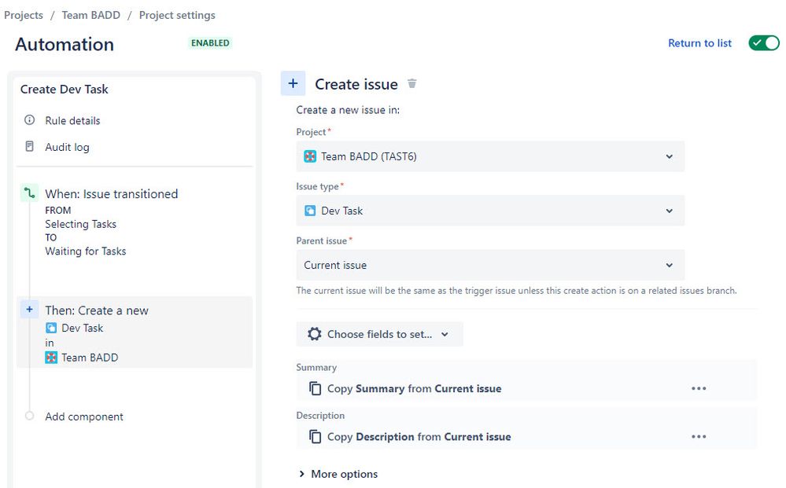Click the Selecting Tasks status text

click(81, 224)
